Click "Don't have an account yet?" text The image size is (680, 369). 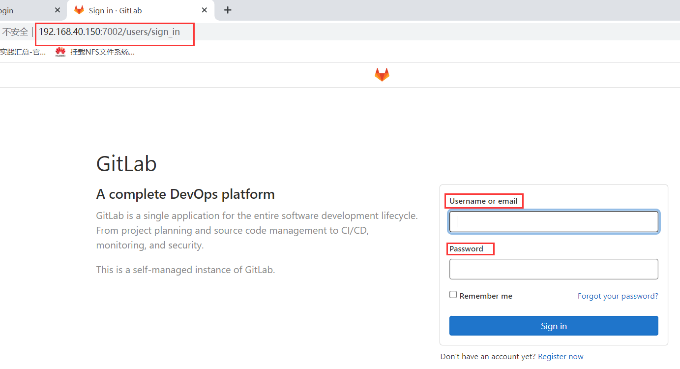[488, 357]
